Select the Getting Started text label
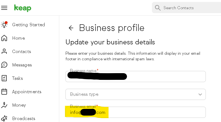Screen dimensions: 221x122 pos(28,25)
